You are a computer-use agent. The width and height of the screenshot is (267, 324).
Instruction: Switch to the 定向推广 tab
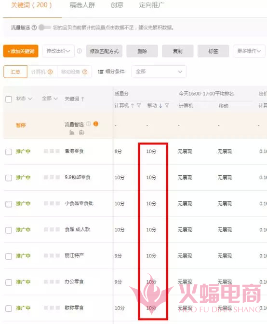151,5
